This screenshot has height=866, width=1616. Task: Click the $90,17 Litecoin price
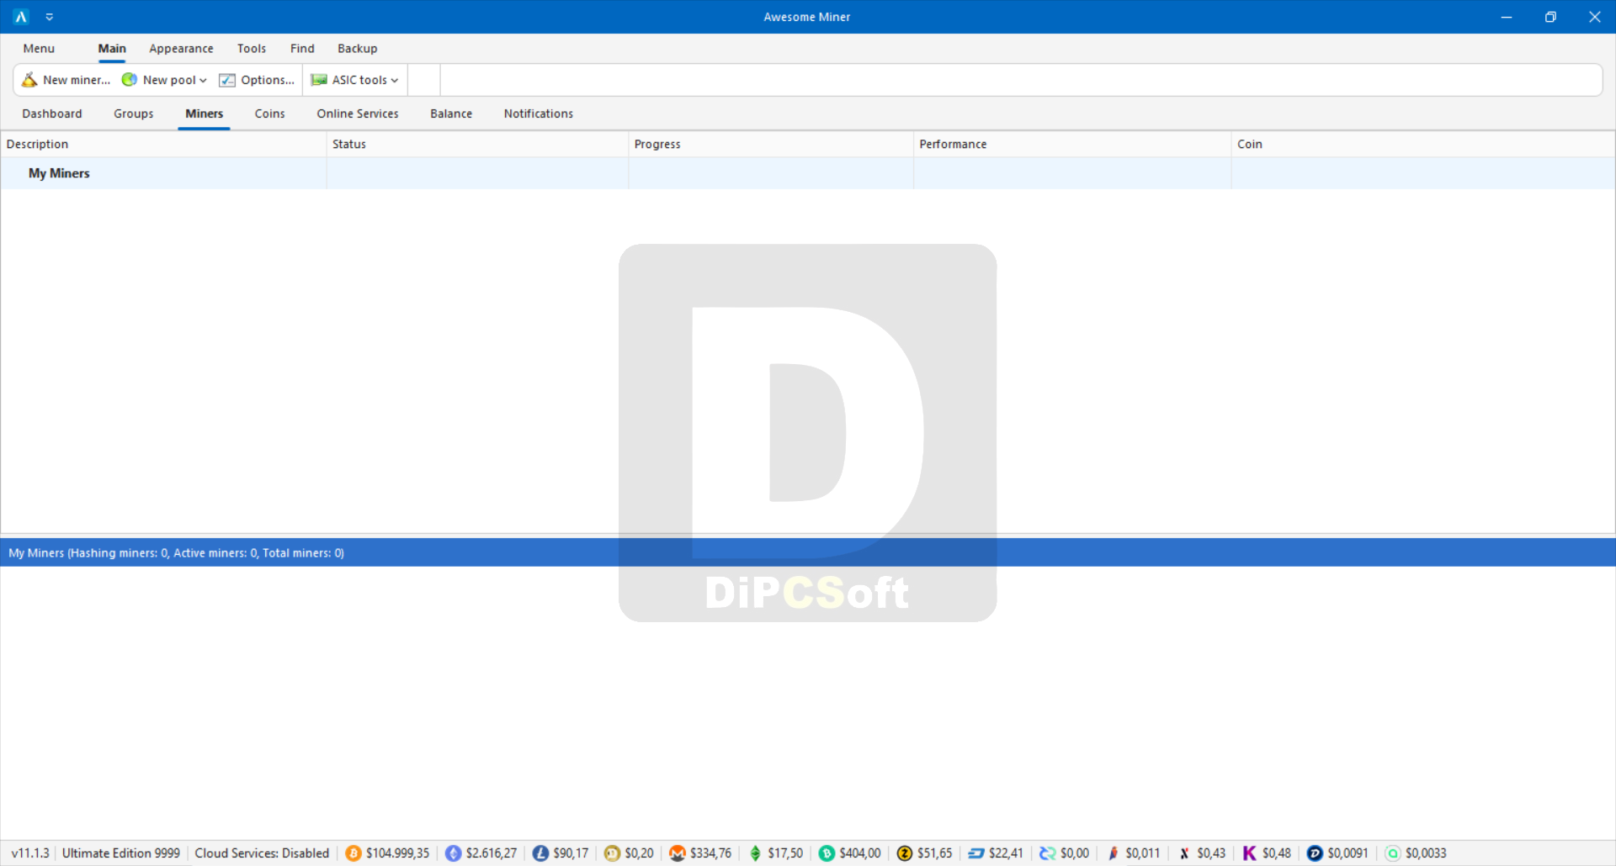point(571,853)
